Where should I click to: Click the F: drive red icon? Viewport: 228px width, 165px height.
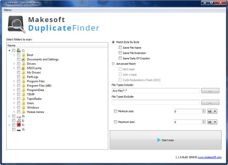(x=19, y=125)
